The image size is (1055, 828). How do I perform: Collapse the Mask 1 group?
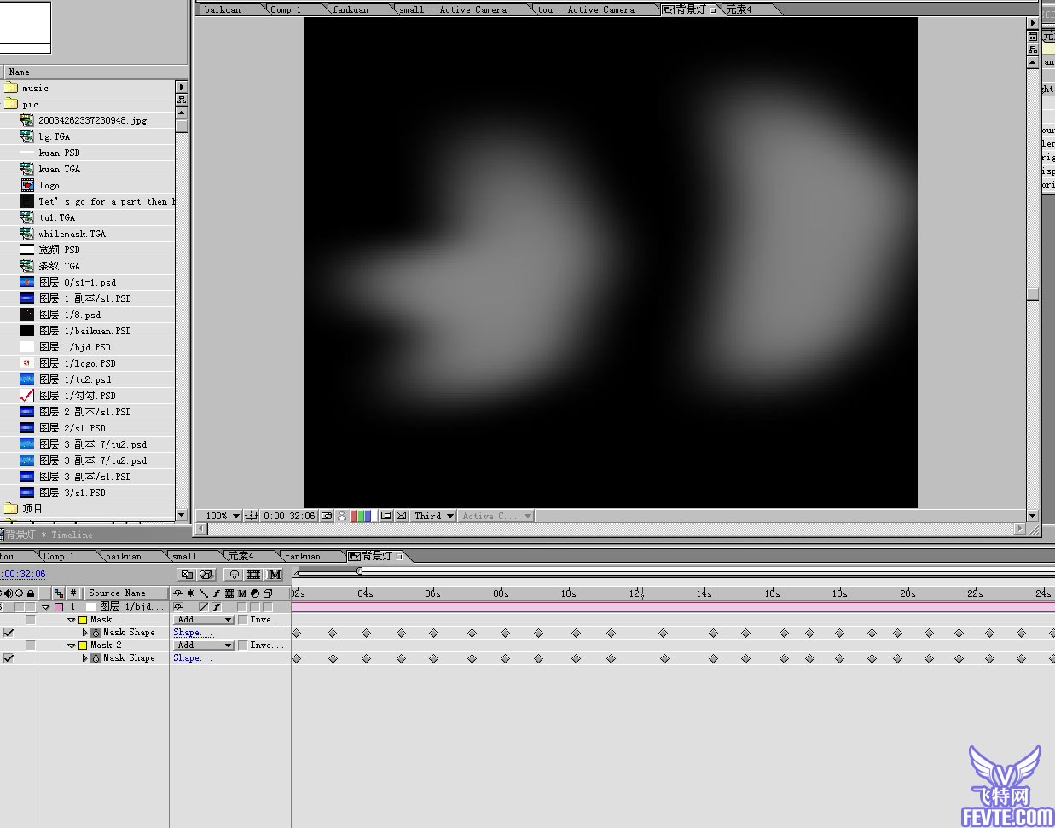coord(72,620)
